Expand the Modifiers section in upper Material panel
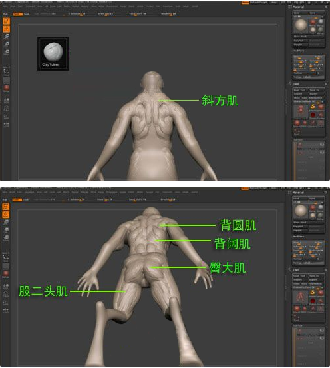 click(x=299, y=51)
